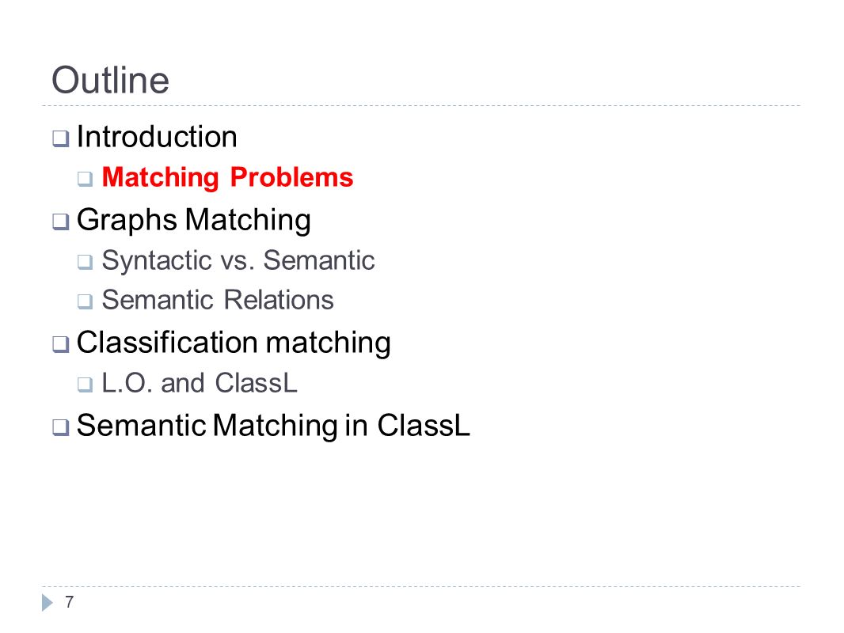The image size is (844, 633).
Task: Click the square bullet before Introduction
Action: pos(61,138)
